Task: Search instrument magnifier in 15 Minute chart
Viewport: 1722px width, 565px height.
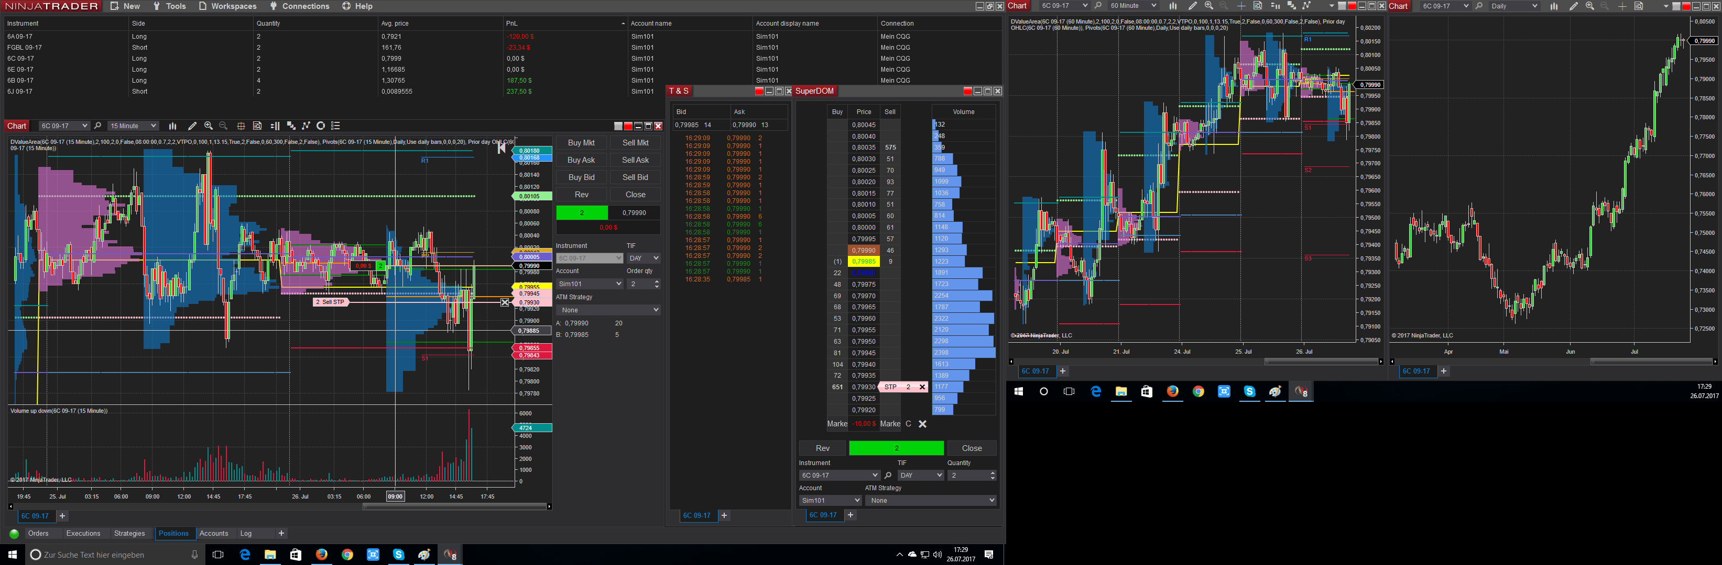Action: [x=97, y=126]
